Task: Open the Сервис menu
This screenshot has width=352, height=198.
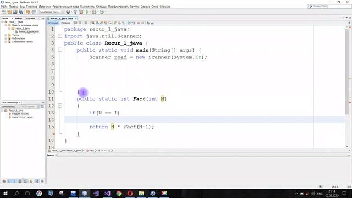Action: (145, 7)
